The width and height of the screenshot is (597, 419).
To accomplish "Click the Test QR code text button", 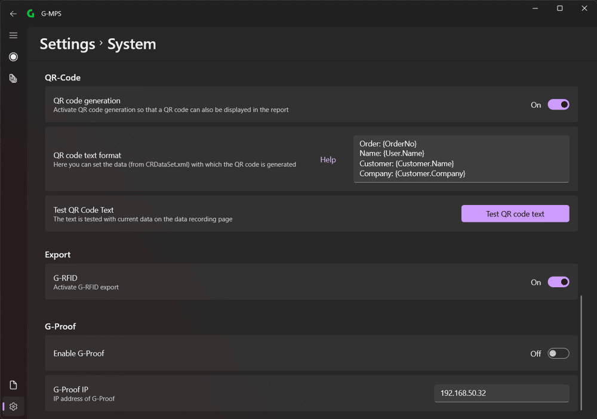I will coord(515,214).
